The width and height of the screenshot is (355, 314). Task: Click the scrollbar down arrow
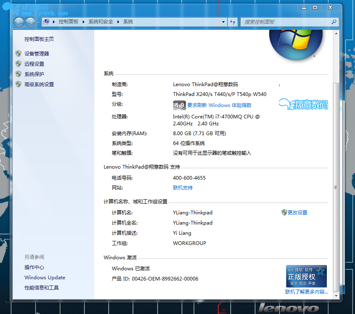coord(336,296)
